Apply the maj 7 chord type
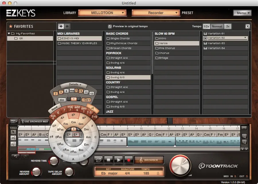This screenshot has width=258, height=184. (70, 108)
